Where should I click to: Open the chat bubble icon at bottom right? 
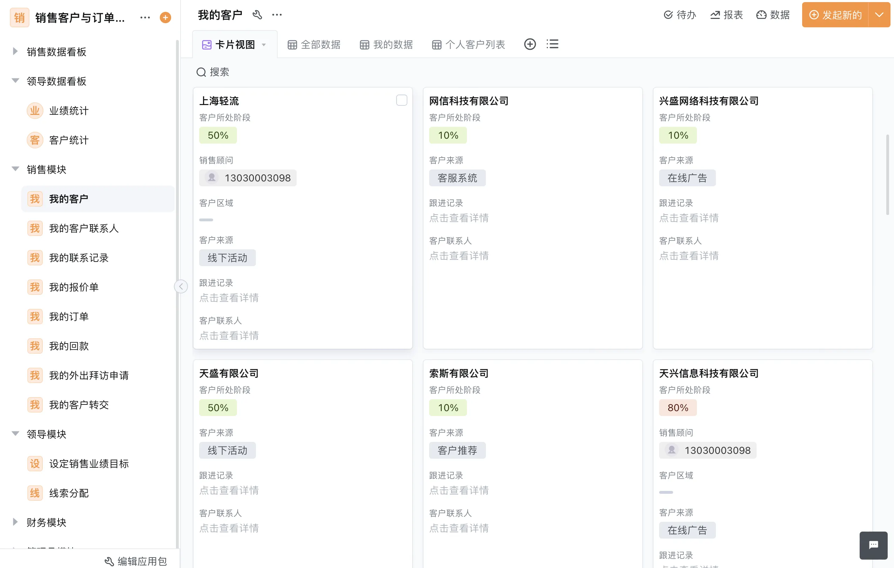point(873,545)
